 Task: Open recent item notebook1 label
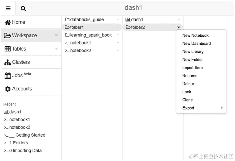20,120
